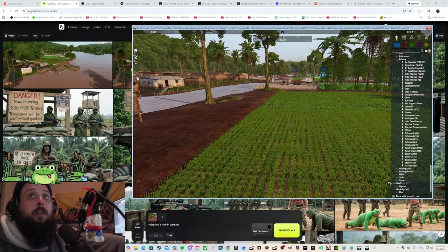Expand the Helicopters tree category

(397, 56)
